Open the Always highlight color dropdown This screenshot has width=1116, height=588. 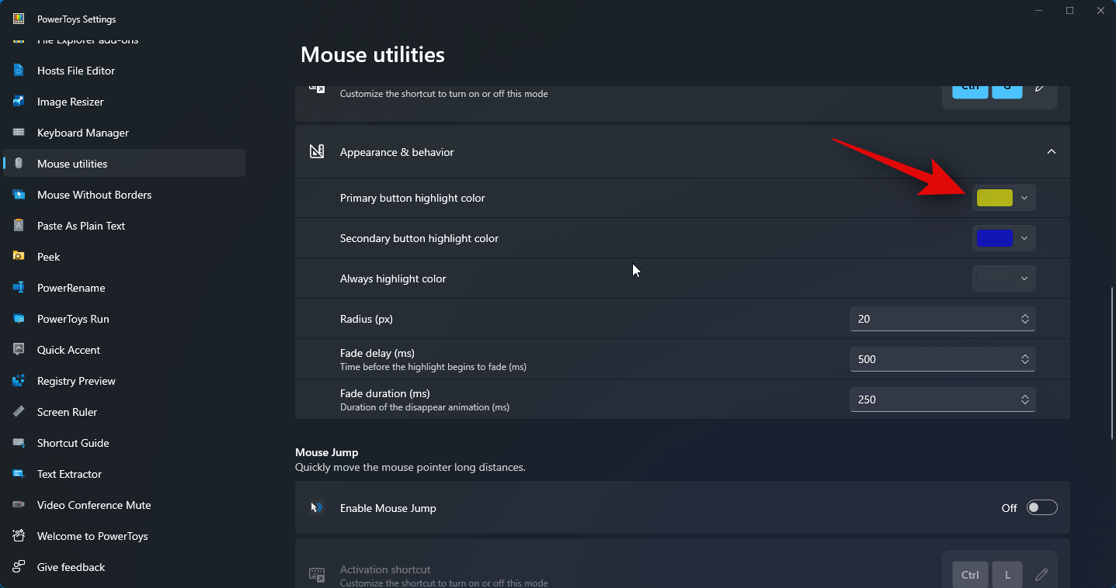1003,278
